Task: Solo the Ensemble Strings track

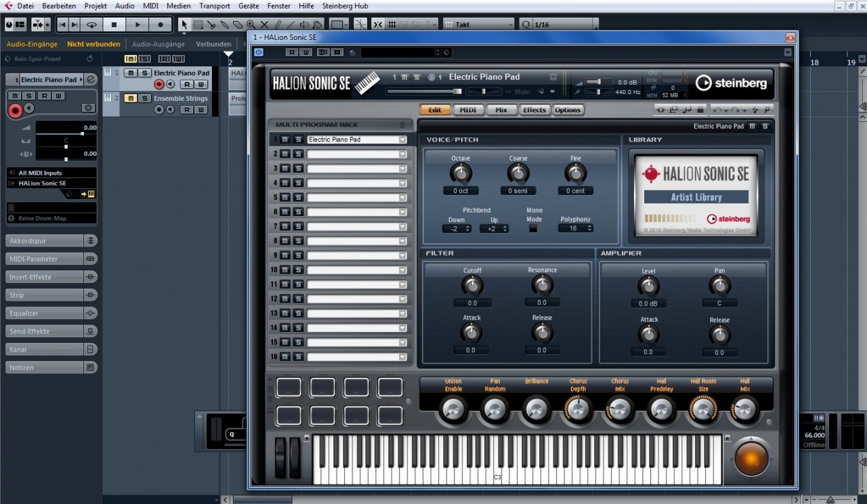Action: click(x=144, y=98)
